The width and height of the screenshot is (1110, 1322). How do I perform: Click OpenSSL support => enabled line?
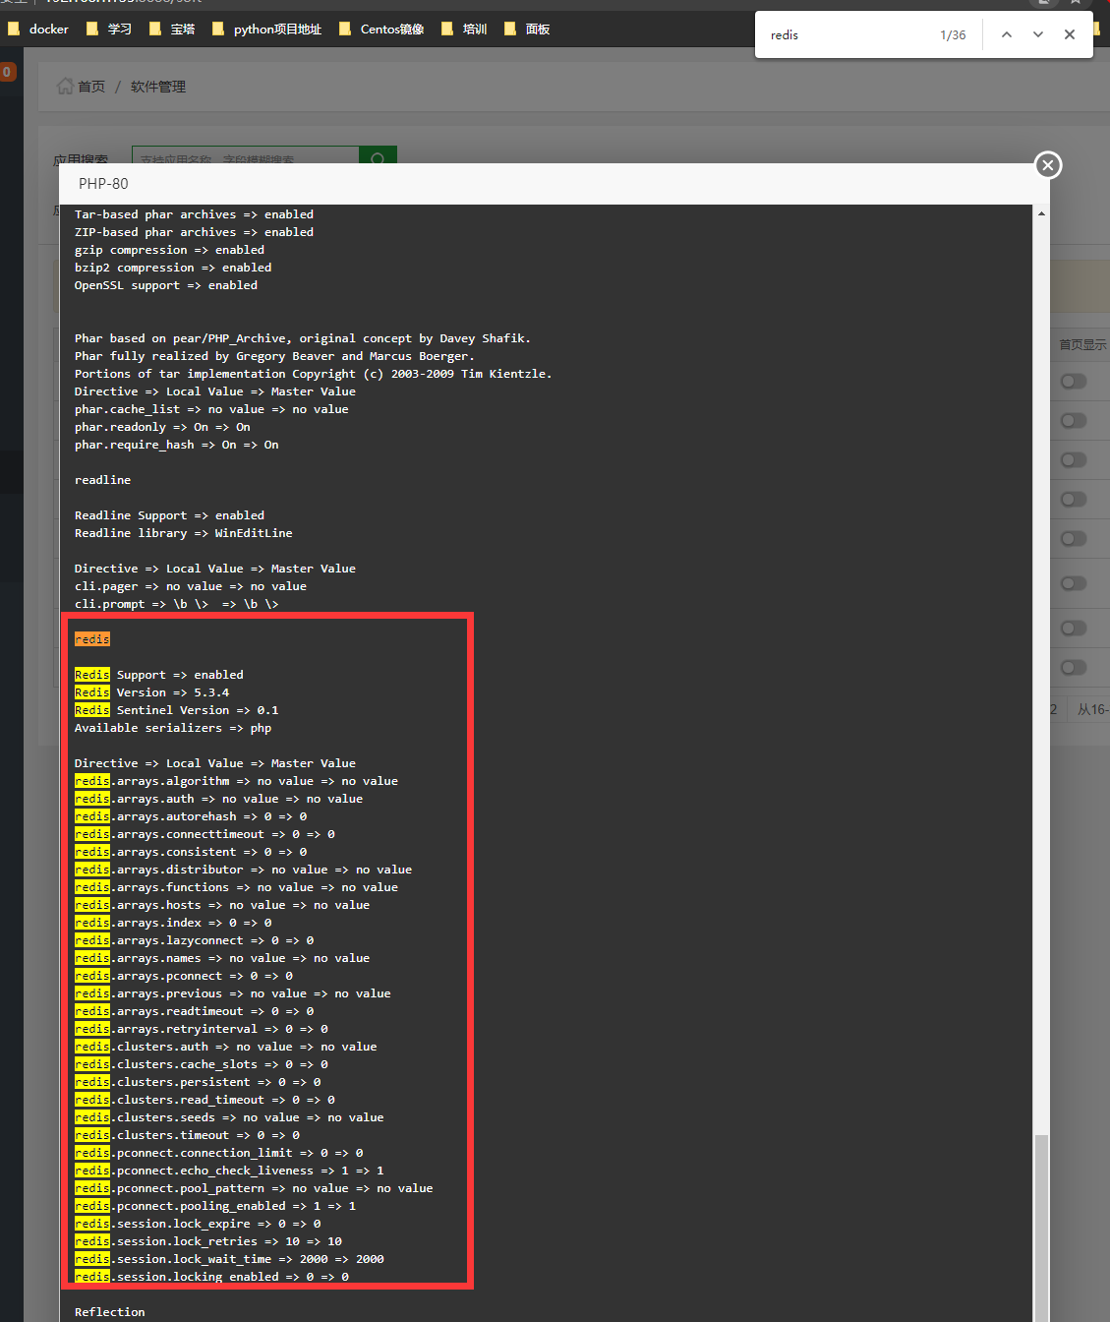[166, 285]
